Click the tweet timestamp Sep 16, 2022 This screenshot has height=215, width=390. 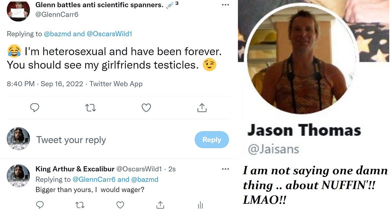click(x=62, y=84)
